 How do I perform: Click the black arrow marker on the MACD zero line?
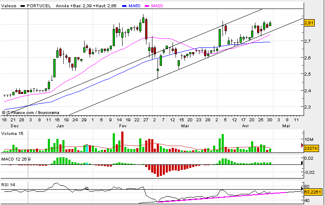(x=302, y=163)
